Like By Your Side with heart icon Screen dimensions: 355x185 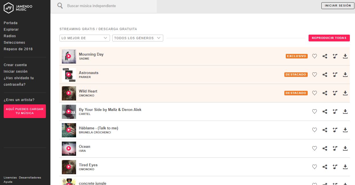[315, 112]
